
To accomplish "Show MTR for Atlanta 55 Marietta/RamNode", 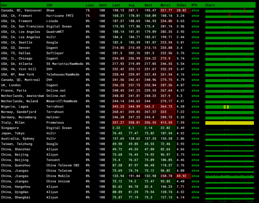I will tap(196, 64).
